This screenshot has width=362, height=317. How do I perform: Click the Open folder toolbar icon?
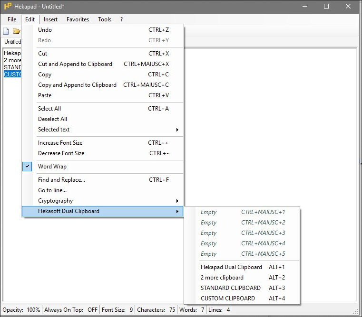[16, 31]
